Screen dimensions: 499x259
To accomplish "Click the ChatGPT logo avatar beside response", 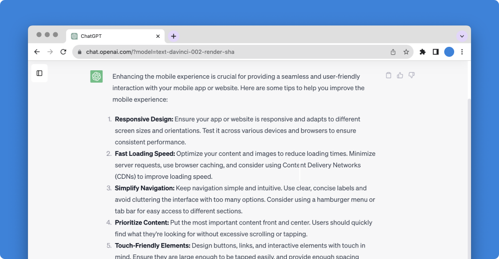I will tap(97, 76).
